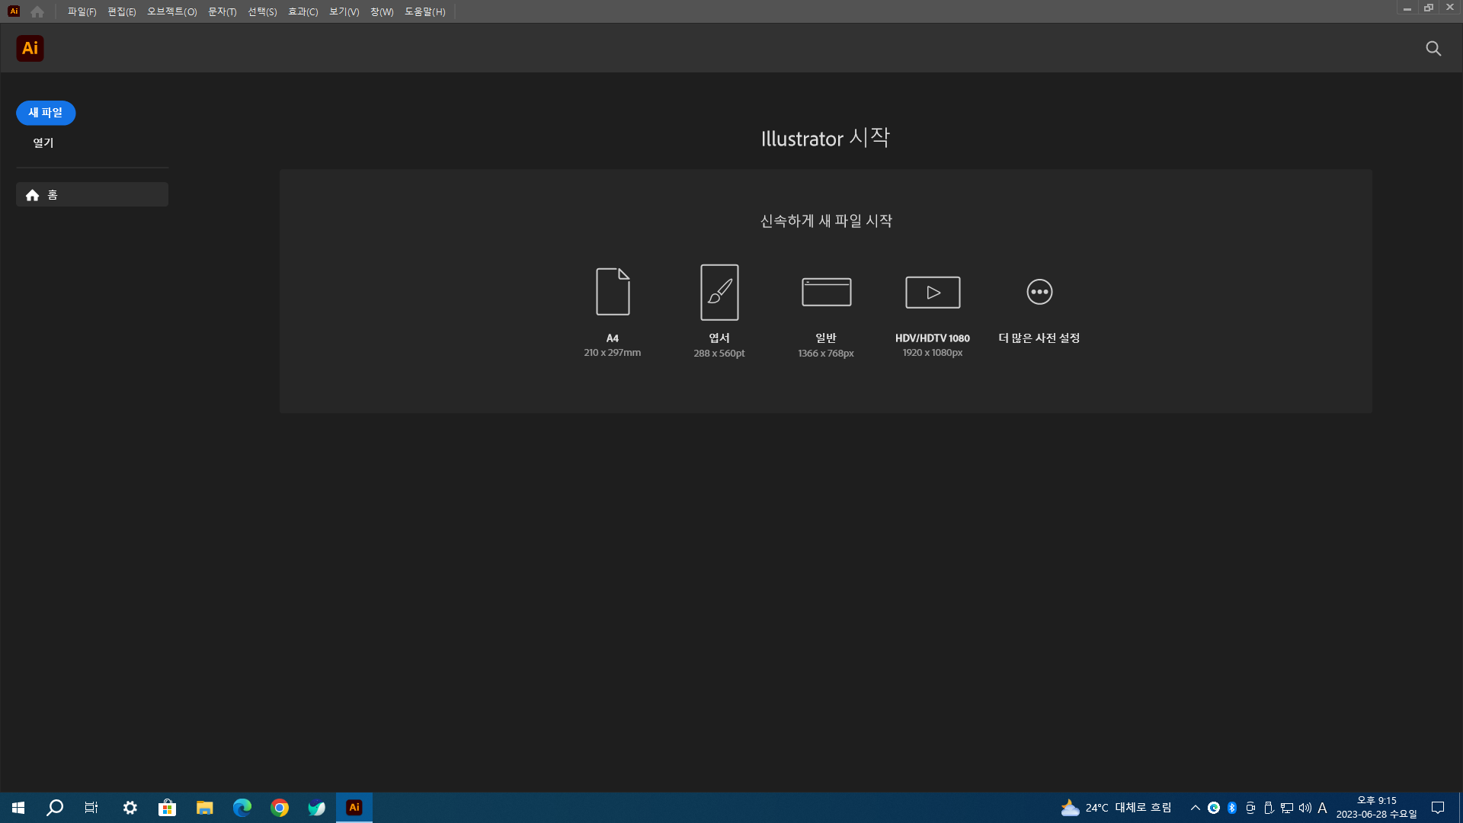Open 더 많은 사전 설정 ellipsis icon

pyautogui.click(x=1039, y=292)
